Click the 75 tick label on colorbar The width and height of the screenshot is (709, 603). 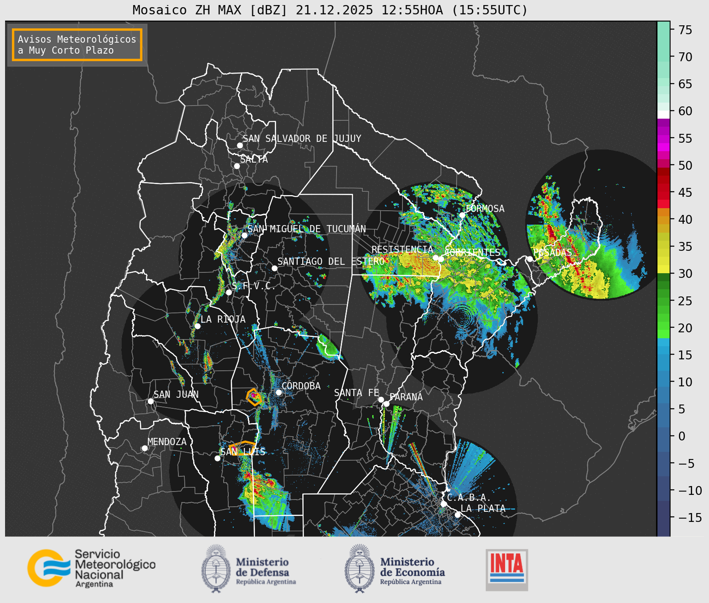(x=685, y=30)
